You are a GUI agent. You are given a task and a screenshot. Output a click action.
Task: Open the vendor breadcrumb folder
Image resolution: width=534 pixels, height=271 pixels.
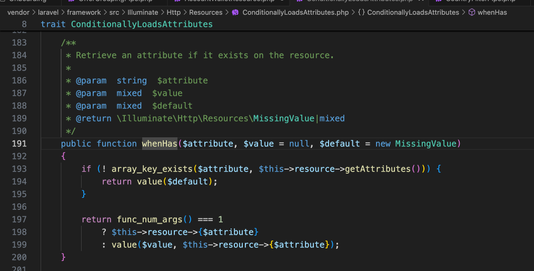[x=18, y=13]
